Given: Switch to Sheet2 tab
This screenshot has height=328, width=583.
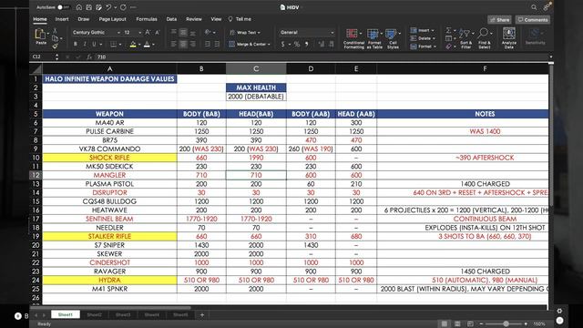Looking at the screenshot, I should click(x=94, y=314).
